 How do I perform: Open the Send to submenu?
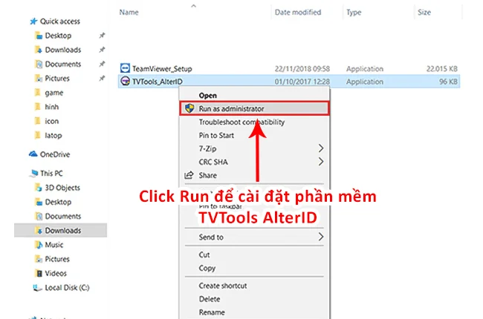point(211,237)
